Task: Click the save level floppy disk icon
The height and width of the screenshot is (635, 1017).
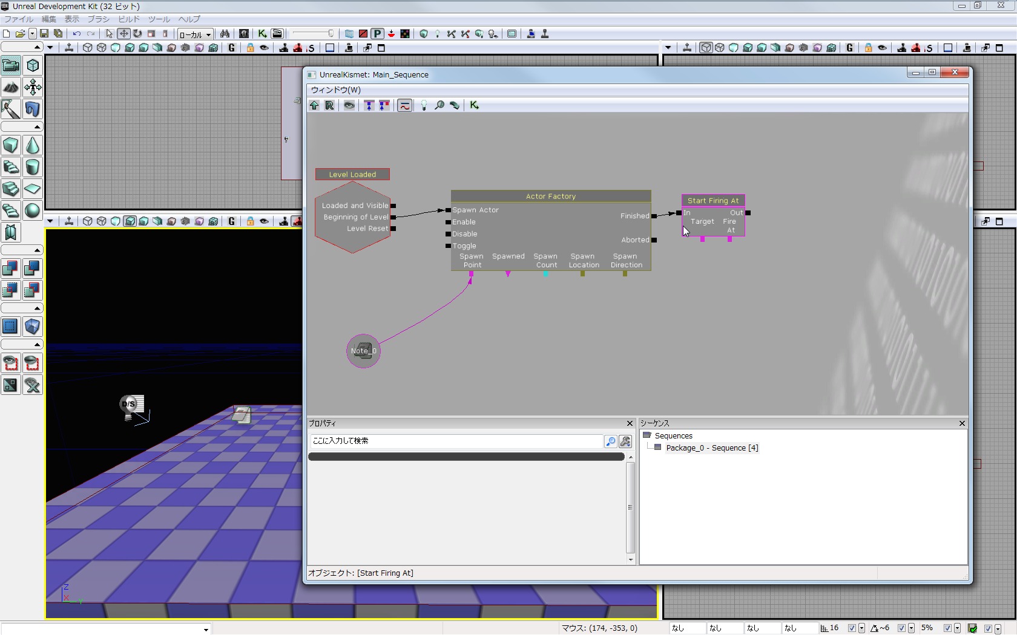Action: (44, 34)
